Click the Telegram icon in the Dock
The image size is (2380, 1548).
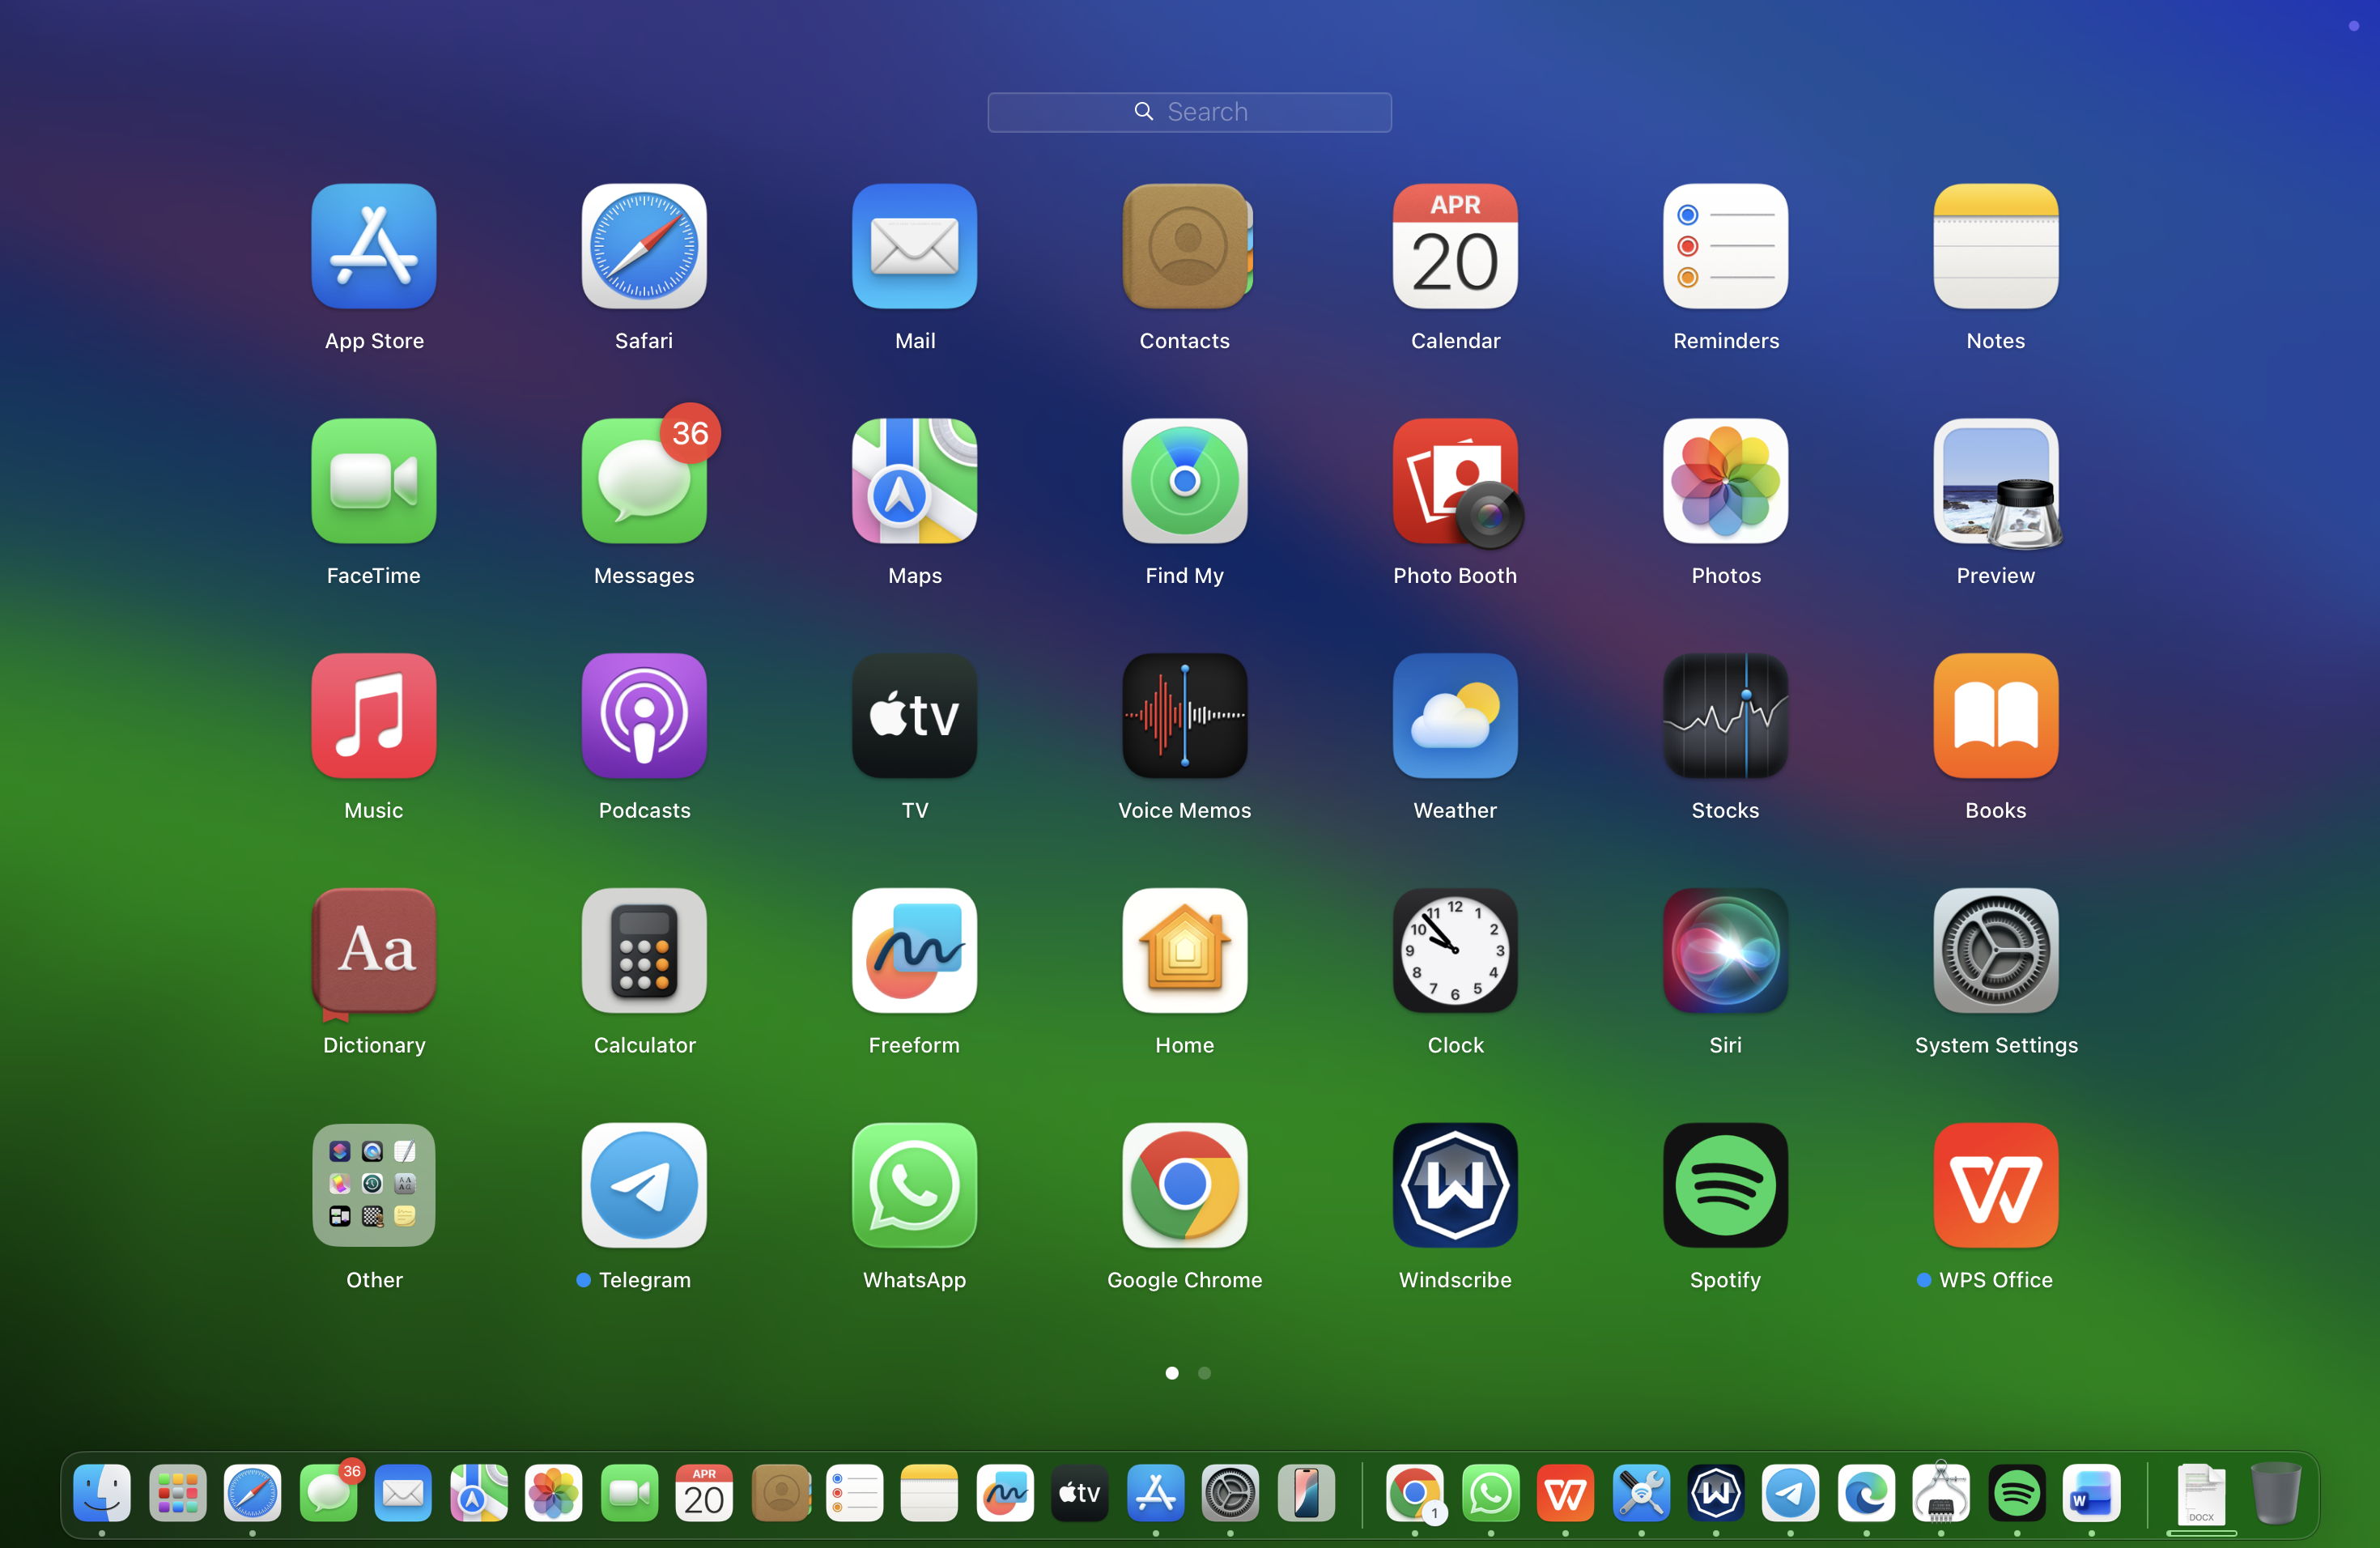tap(1790, 1494)
